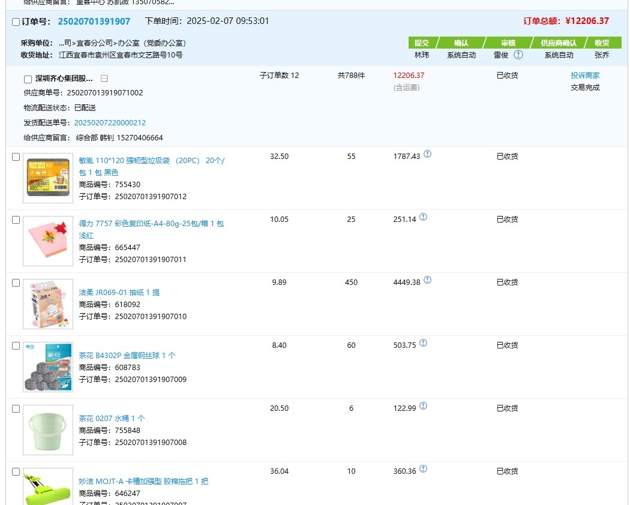Open the 洁柔 抽纸 product thumbnail
630x505 pixels.
click(48, 304)
